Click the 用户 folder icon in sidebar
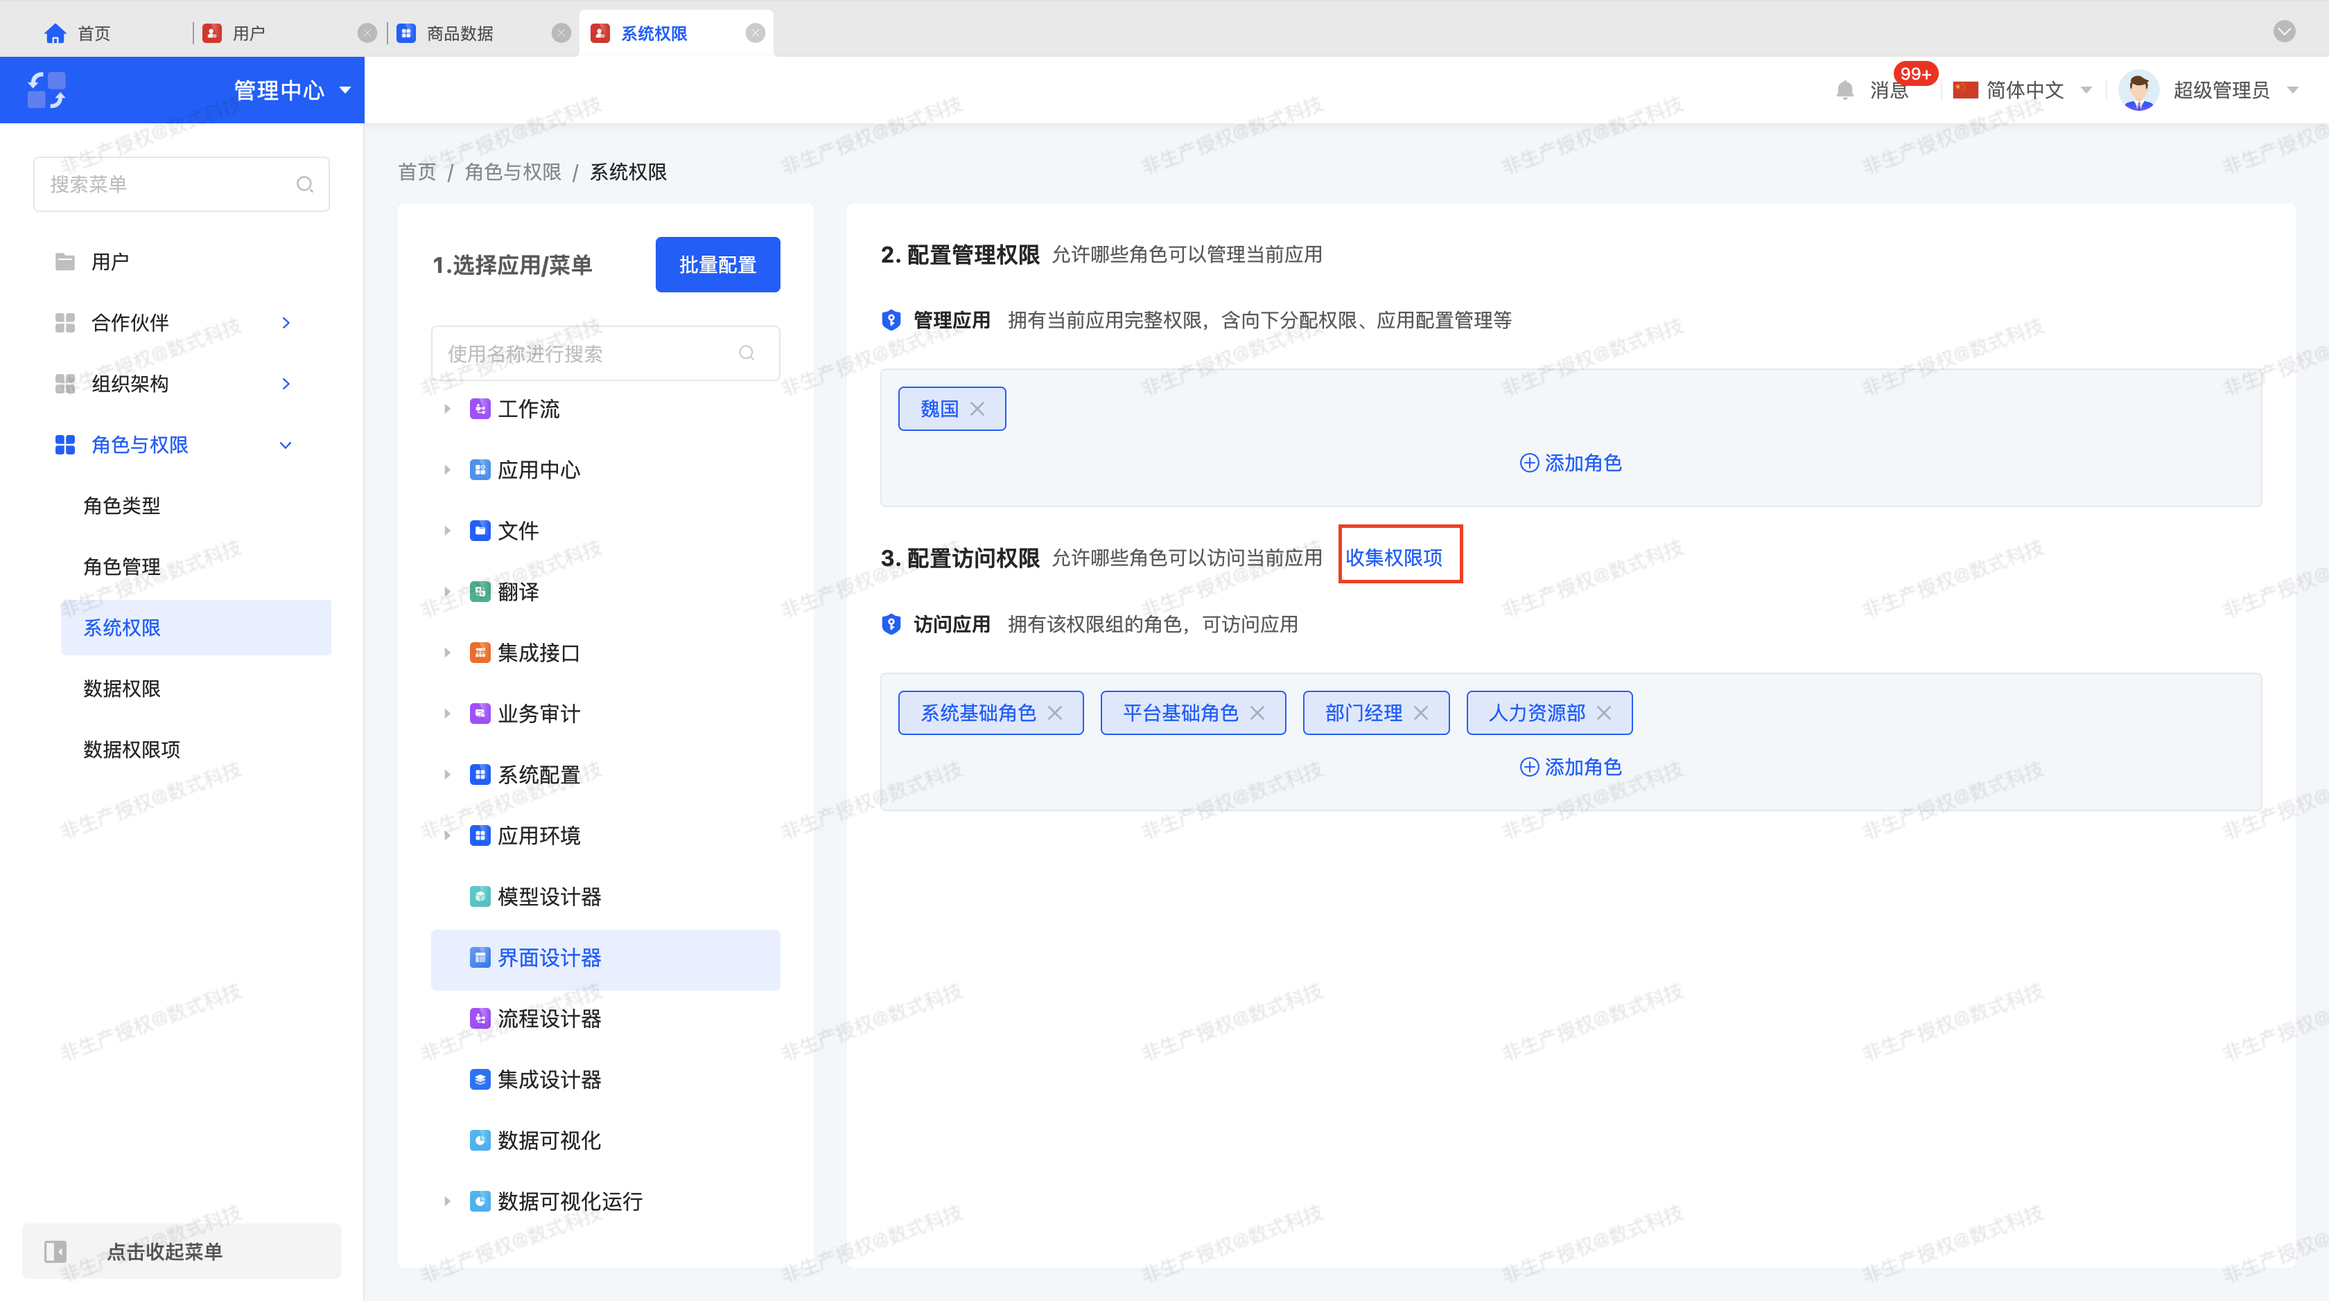The height and width of the screenshot is (1301, 2329). tap(65, 262)
